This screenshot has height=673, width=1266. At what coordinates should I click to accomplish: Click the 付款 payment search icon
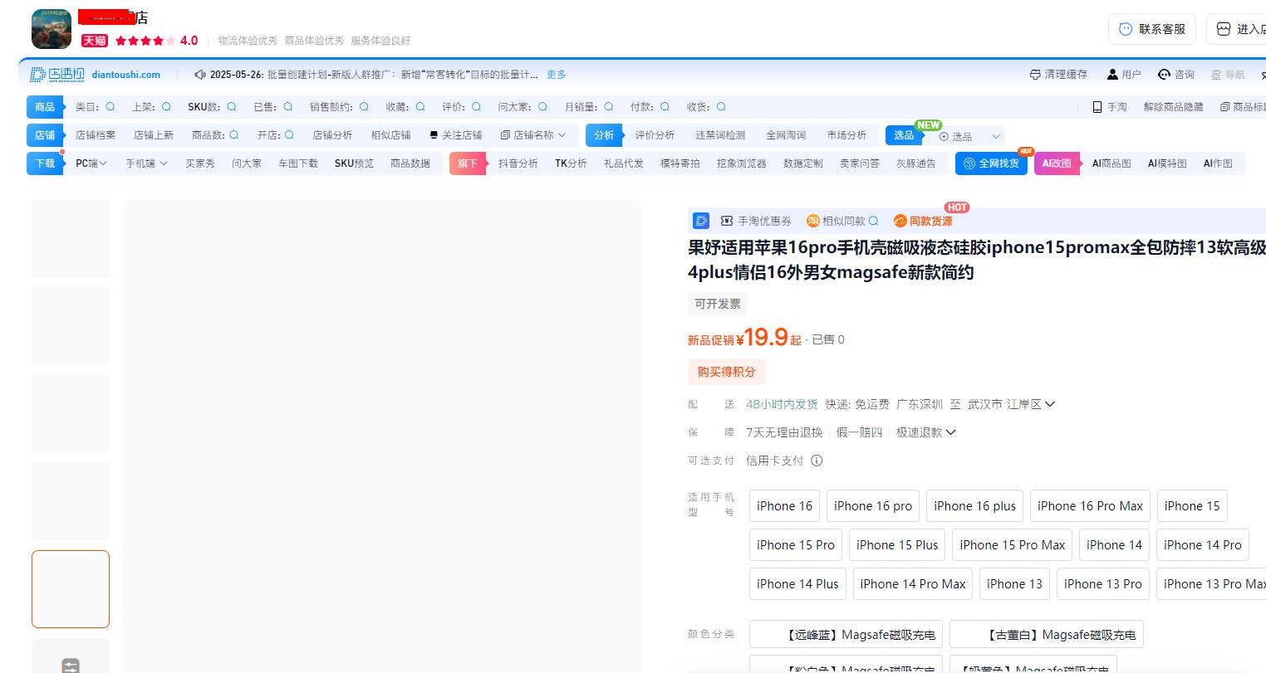click(665, 107)
